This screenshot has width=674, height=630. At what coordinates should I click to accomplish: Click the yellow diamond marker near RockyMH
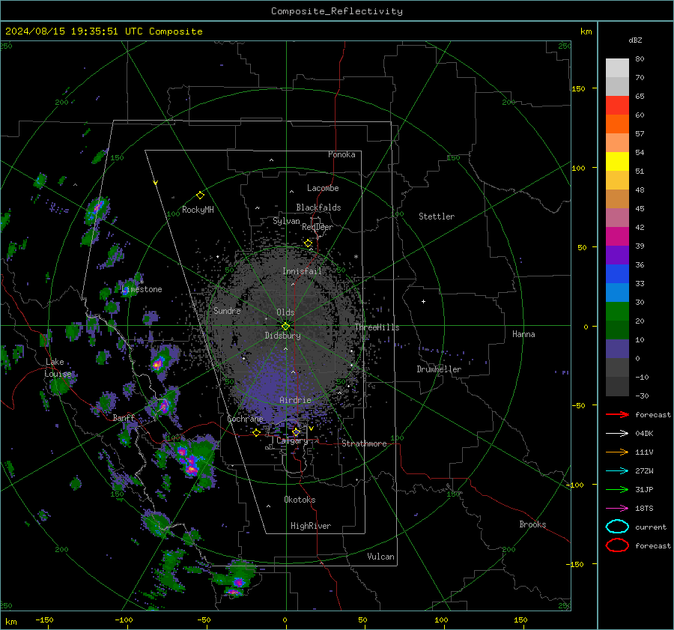200,196
